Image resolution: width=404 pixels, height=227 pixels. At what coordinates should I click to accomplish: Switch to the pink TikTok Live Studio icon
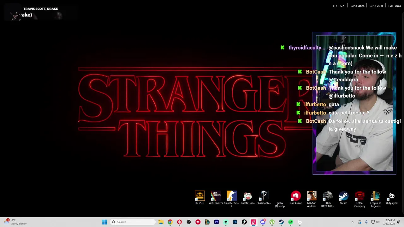pyautogui.click(x=253, y=222)
